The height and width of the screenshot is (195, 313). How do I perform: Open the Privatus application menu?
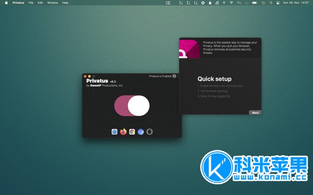(18, 3)
